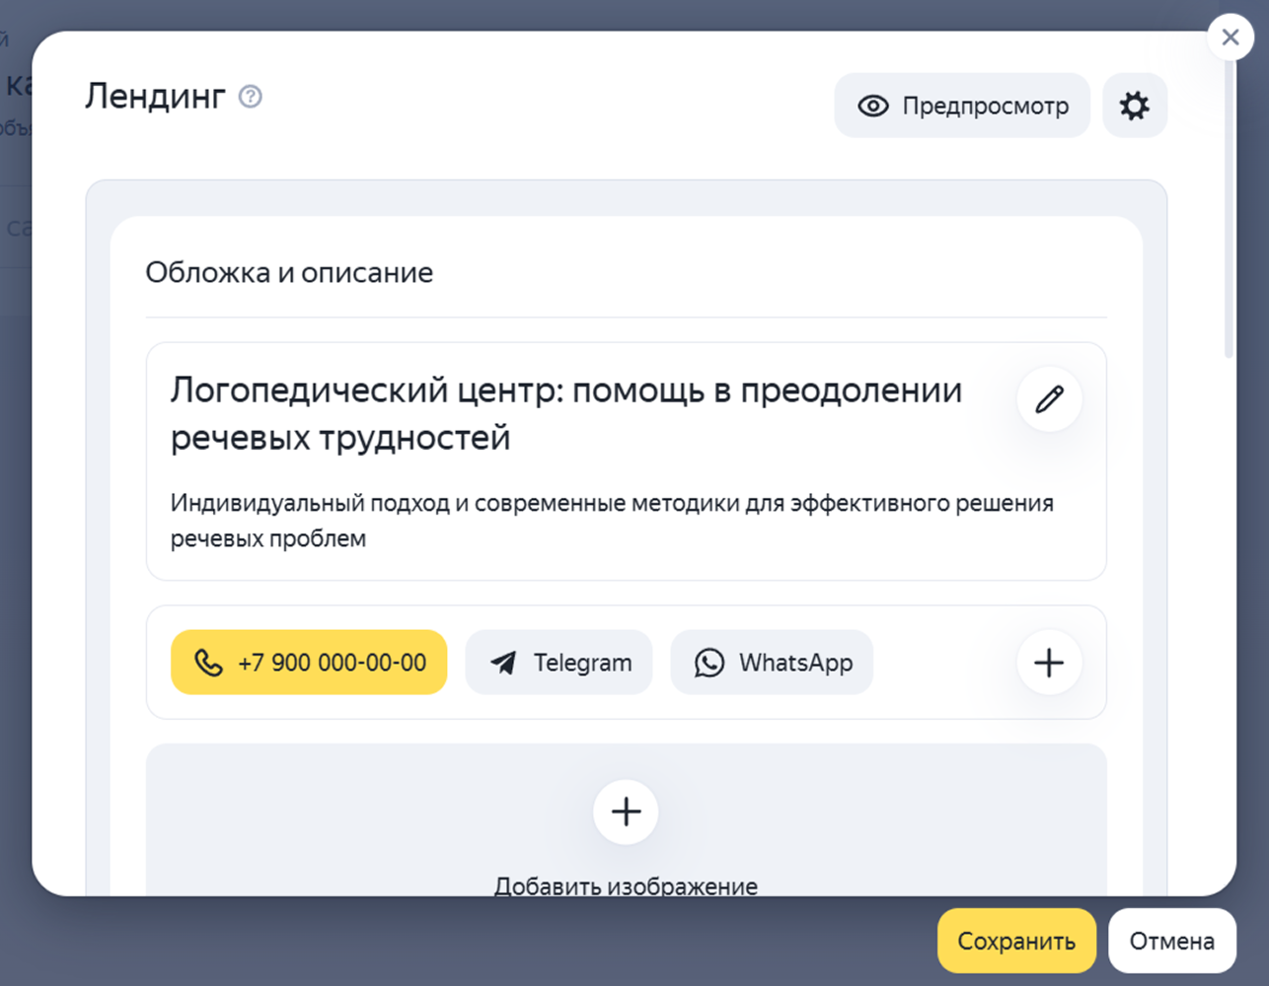This screenshot has width=1269, height=986.
Task: Select the yellow +7 900 000-00-00 chip
Action: [x=309, y=663]
